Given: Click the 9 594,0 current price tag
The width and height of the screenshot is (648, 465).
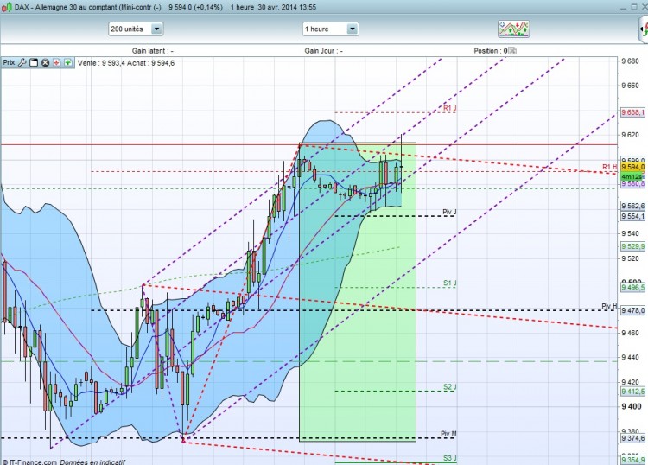Looking at the screenshot, I should coord(632,167).
